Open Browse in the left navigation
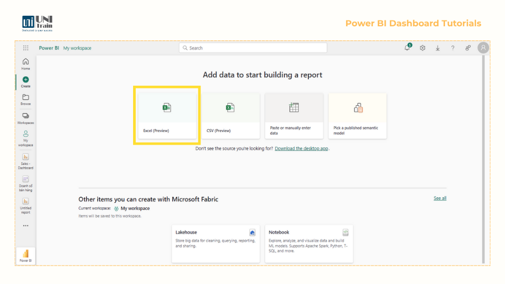 25,100
